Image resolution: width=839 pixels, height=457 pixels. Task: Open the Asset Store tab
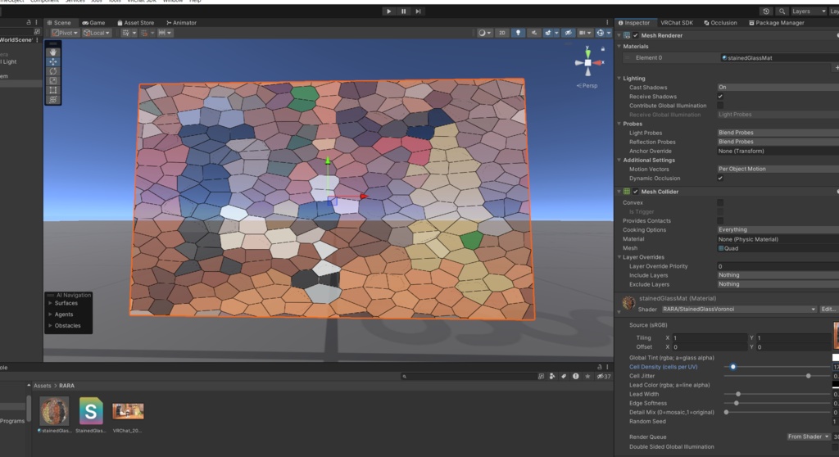click(136, 22)
